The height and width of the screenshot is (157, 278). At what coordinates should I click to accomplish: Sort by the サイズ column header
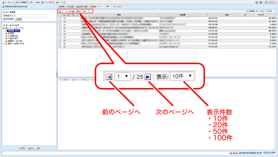[x=261, y=15]
